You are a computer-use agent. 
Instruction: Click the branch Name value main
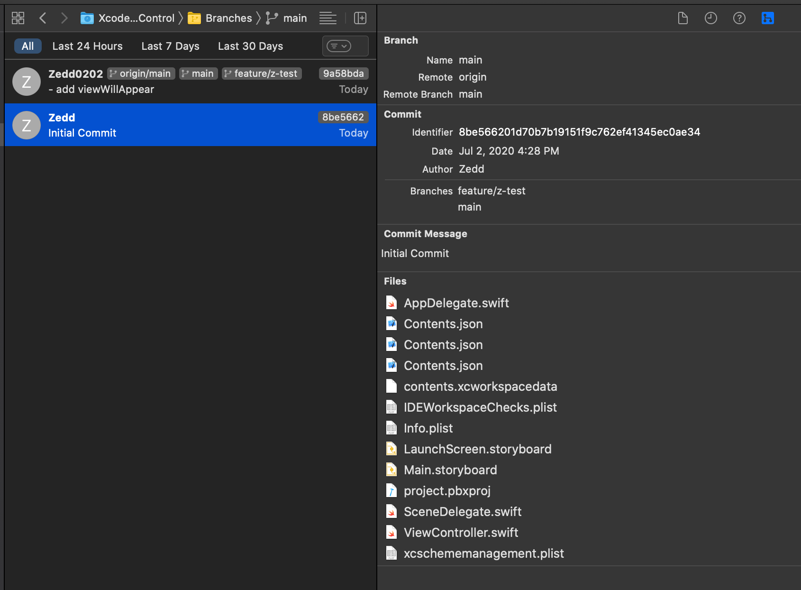click(471, 60)
